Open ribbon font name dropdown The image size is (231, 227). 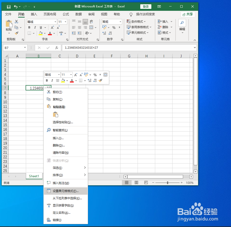pyautogui.click(x=55, y=22)
